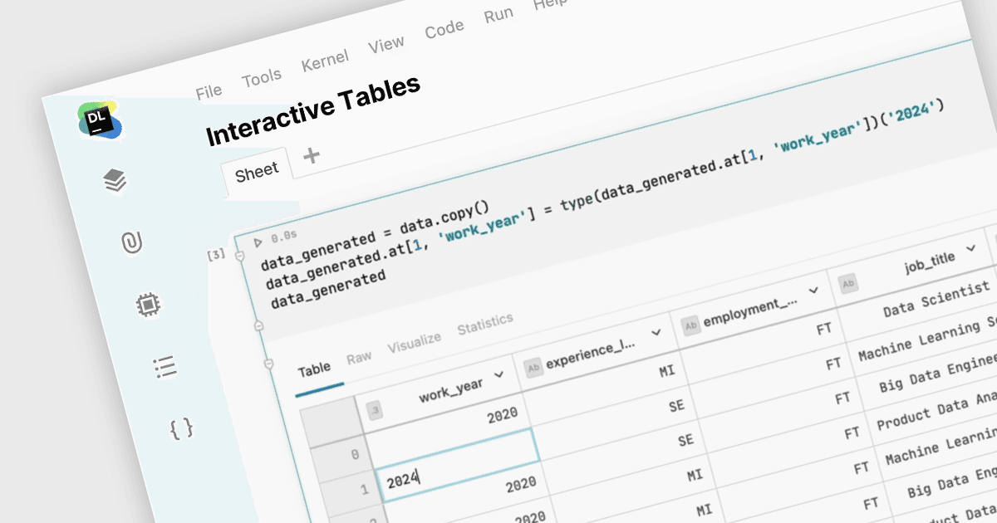
Task: Open the table of contents list icon
Action: point(165,367)
